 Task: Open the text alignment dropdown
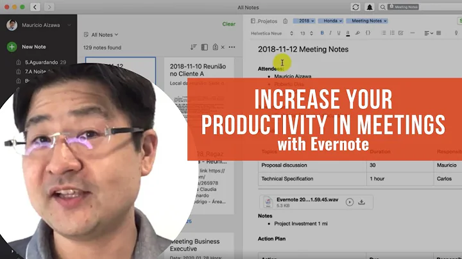[x=429, y=33]
